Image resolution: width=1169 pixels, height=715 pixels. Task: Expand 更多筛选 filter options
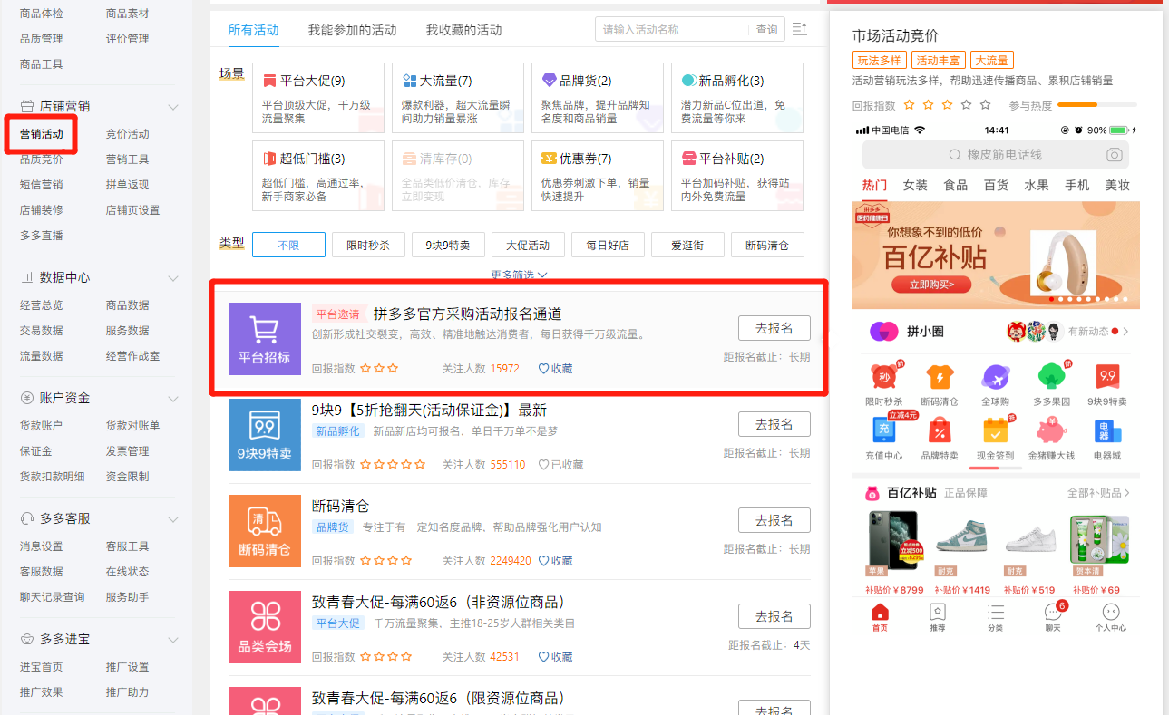tap(519, 275)
